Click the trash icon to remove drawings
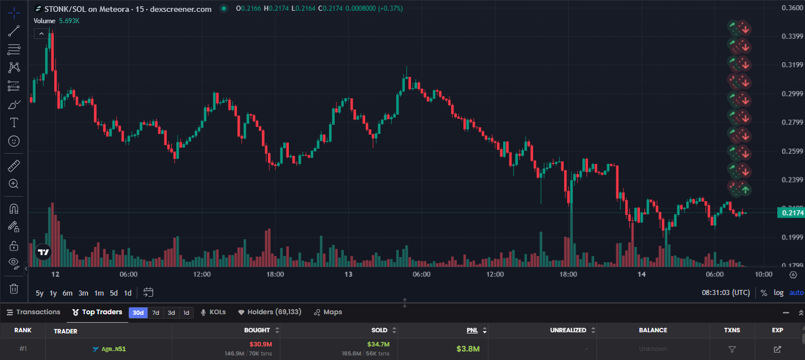The height and width of the screenshot is (360, 805). [x=14, y=288]
